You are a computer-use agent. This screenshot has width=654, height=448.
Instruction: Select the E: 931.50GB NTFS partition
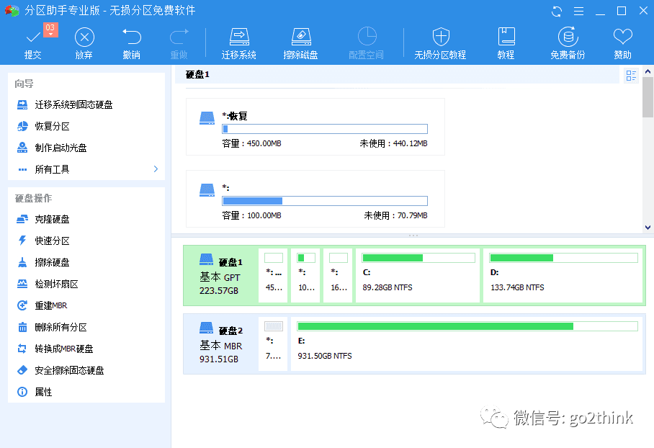[x=467, y=344]
